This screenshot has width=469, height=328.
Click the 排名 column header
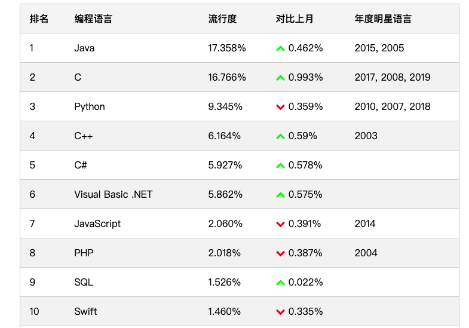39,19
